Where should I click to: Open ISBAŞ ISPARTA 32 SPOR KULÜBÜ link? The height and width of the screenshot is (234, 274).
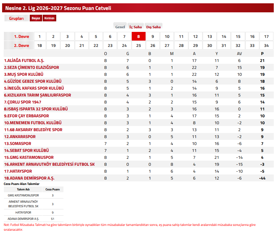(x=36, y=109)
